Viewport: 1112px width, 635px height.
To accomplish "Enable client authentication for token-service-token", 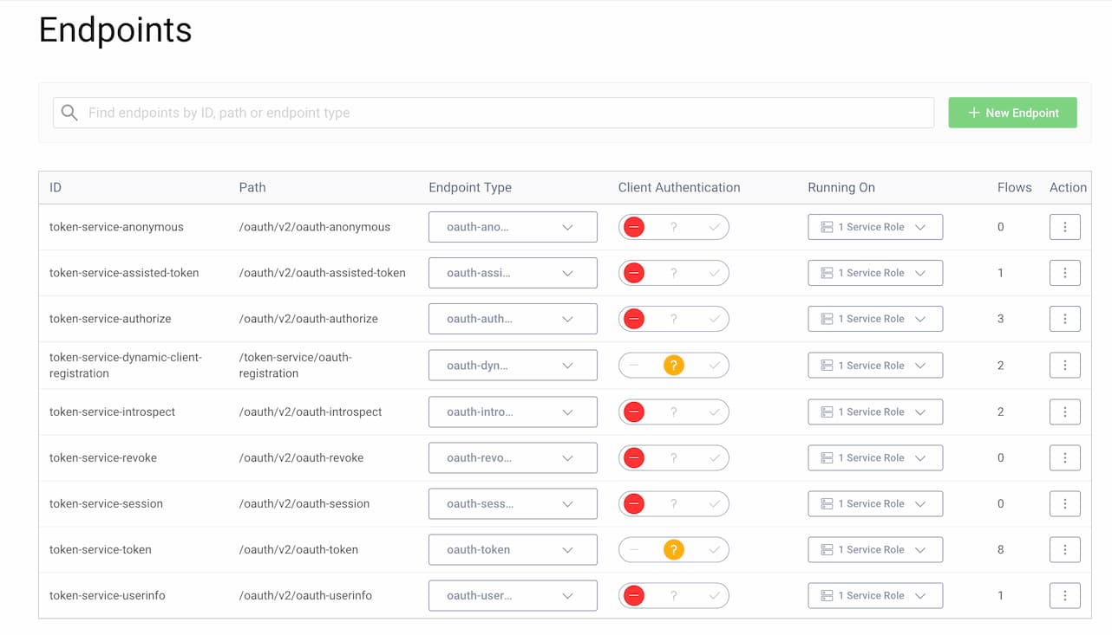I will 713,549.
